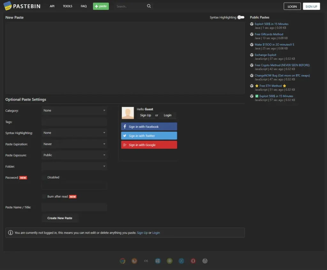The height and width of the screenshot is (270, 327).
Task: Click the Twitter bird icon
Action: coord(125,136)
